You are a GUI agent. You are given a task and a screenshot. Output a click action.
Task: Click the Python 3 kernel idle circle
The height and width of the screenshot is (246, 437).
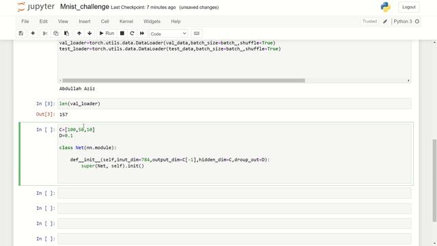pyautogui.click(x=417, y=21)
